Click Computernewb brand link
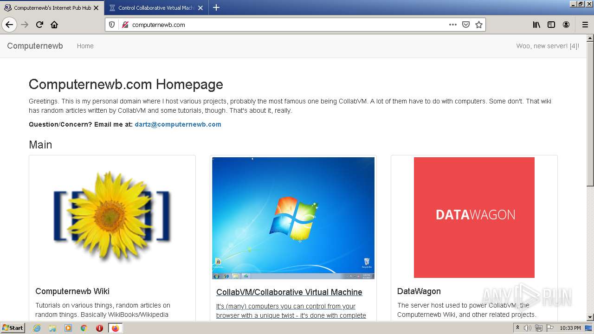 pyautogui.click(x=35, y=46)
